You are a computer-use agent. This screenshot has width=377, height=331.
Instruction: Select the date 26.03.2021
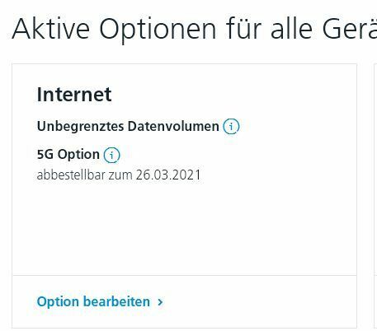tap(168, 175)
